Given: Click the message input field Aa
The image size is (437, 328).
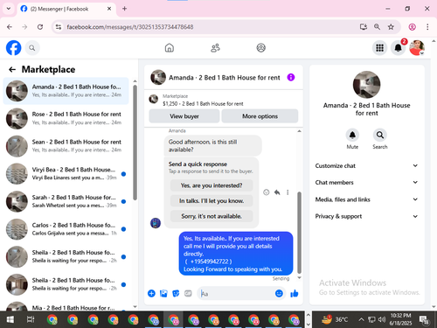Looking at the screenshot, I should coord(235,293).
